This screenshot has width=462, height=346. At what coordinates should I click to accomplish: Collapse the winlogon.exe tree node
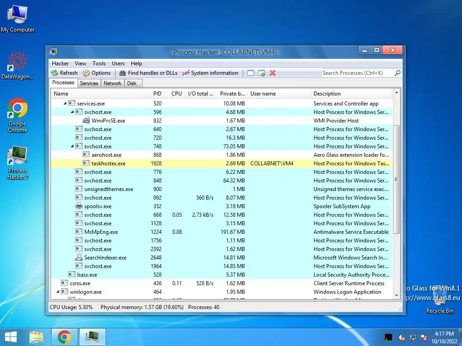(x=58, y=292)
